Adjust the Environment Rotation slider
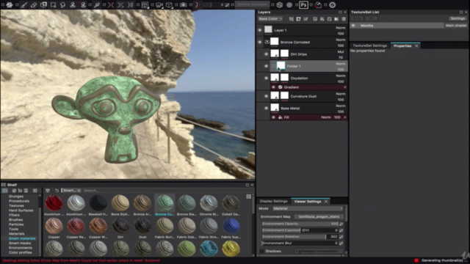The width and height of the screenshot is (470, 264). (300, 237)
